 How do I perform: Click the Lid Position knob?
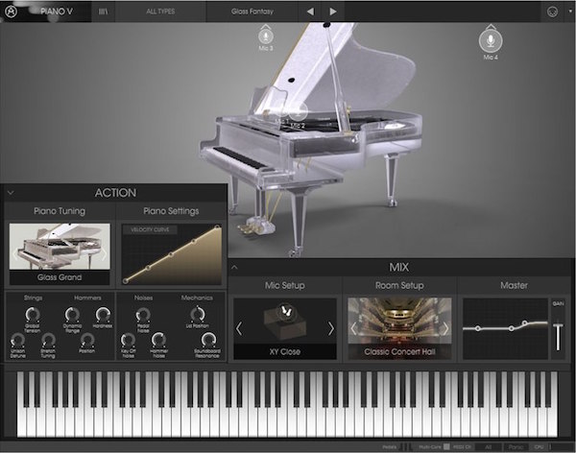197,315
